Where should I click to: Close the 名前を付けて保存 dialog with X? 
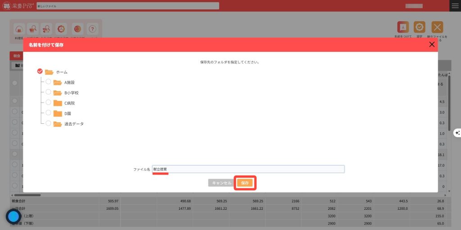coord(432,45)
